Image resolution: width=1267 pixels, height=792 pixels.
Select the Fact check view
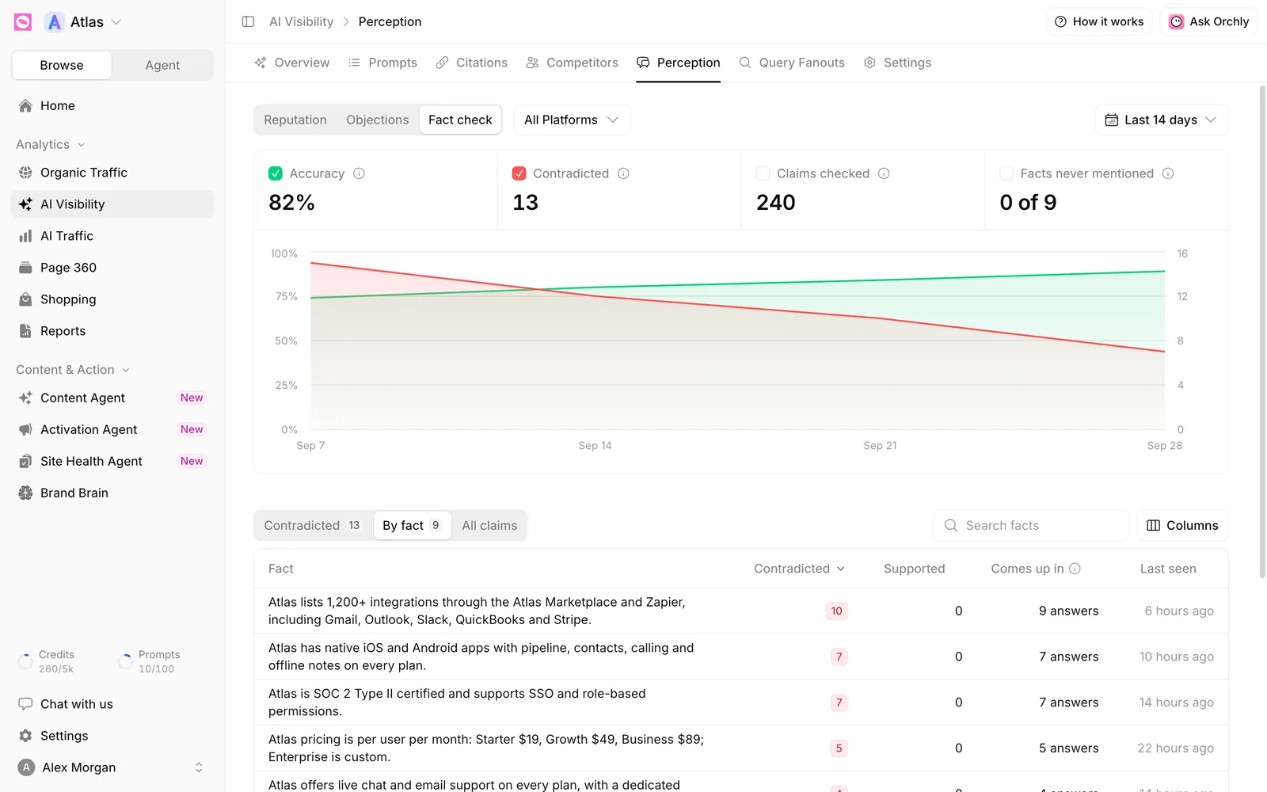click(460, 120)
